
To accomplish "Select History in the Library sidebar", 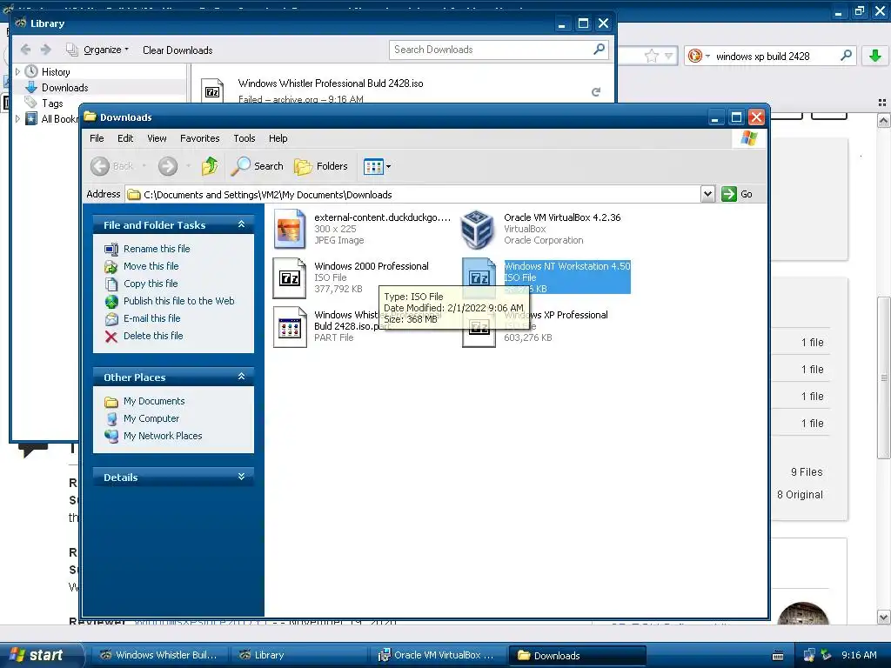I will click(x=56, y=72).
